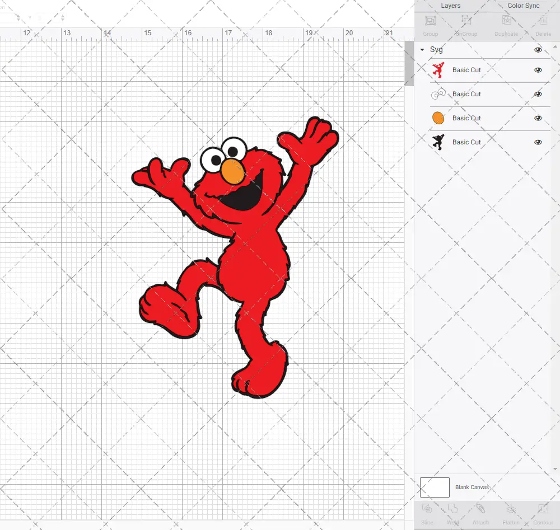Switch to the Color Sync tab

click(524, 6)
